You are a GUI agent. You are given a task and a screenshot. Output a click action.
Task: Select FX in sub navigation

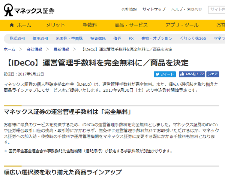(x=131, y=39)
